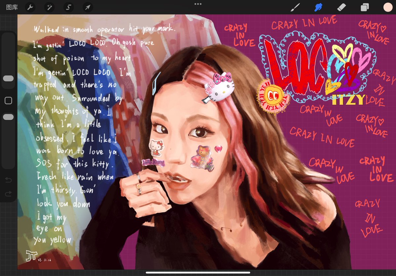Open the Adjustments magic wand menu

(50, 7)
